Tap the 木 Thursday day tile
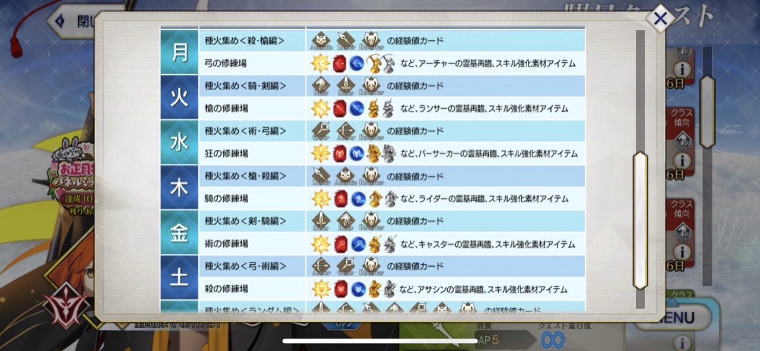The height and width of the screenshot is (351, 760). click(179, 188)
